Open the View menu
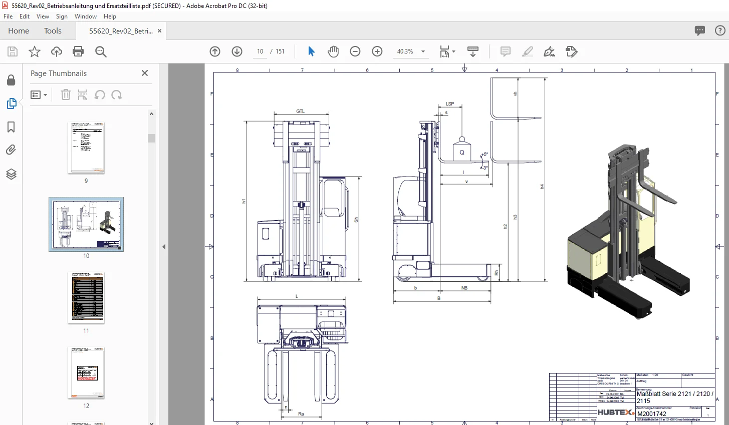 click(x=43, y=16)
